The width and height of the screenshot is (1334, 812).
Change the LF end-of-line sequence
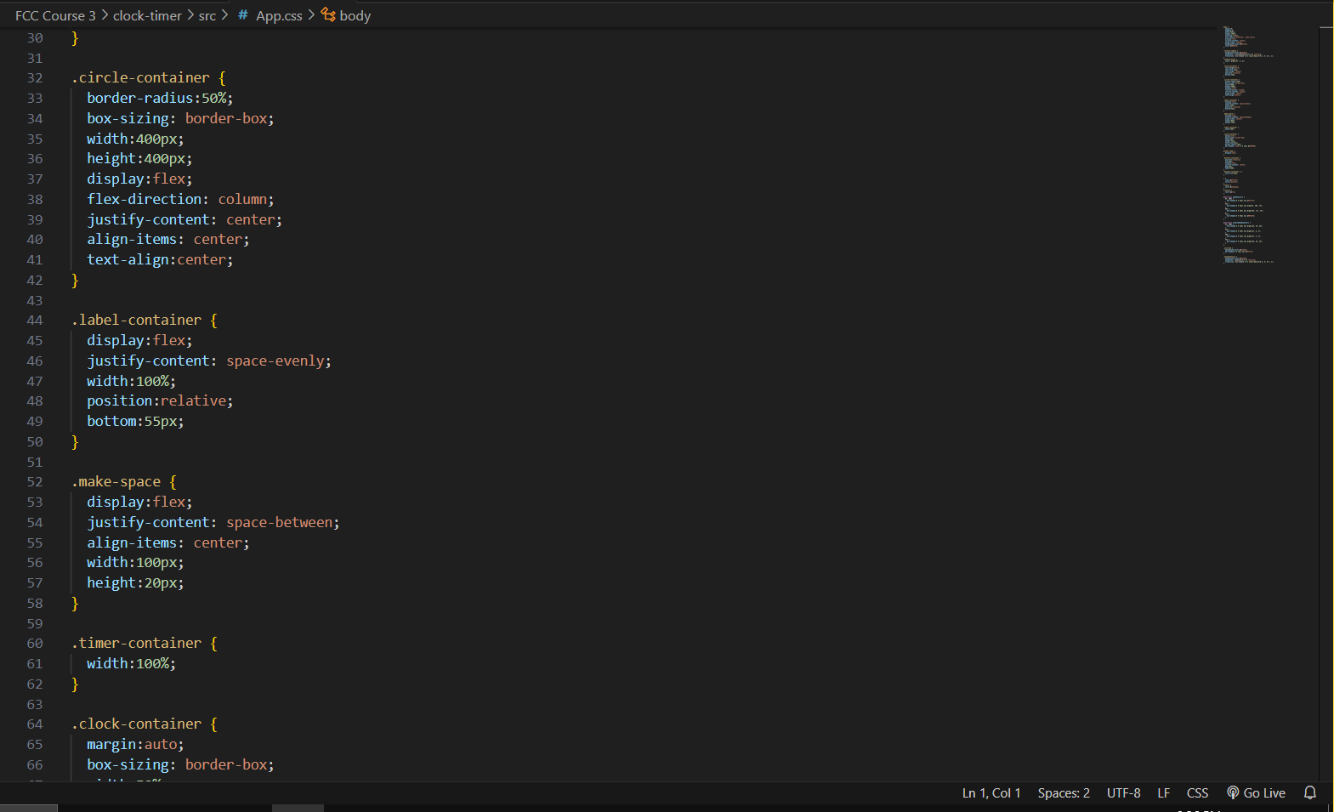(1164, 792)
